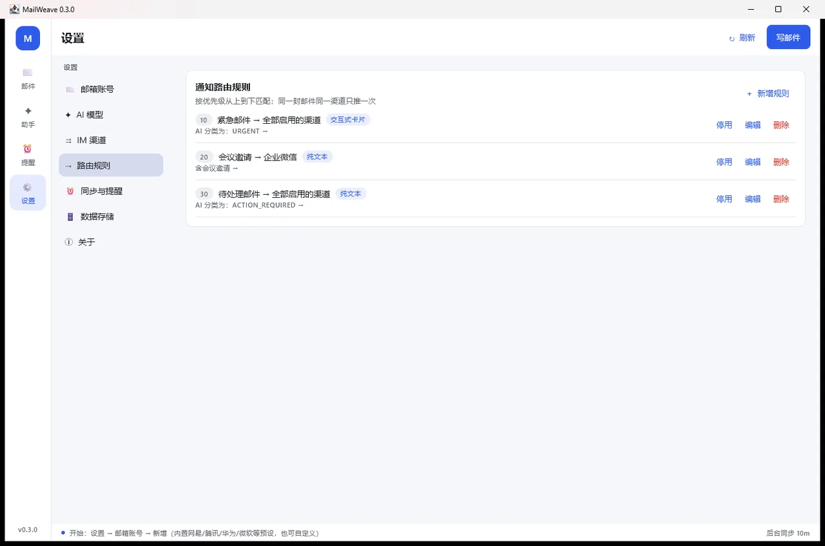Disable the 待处理邮件 rule via 停用
This screenshot has width=825, height=546.
tap(724, 199)
